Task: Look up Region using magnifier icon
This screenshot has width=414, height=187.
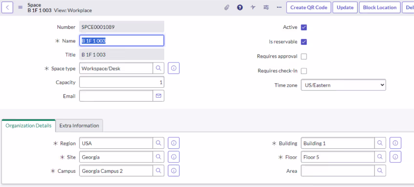Action: pyautogui.click(x=158, y=143)
